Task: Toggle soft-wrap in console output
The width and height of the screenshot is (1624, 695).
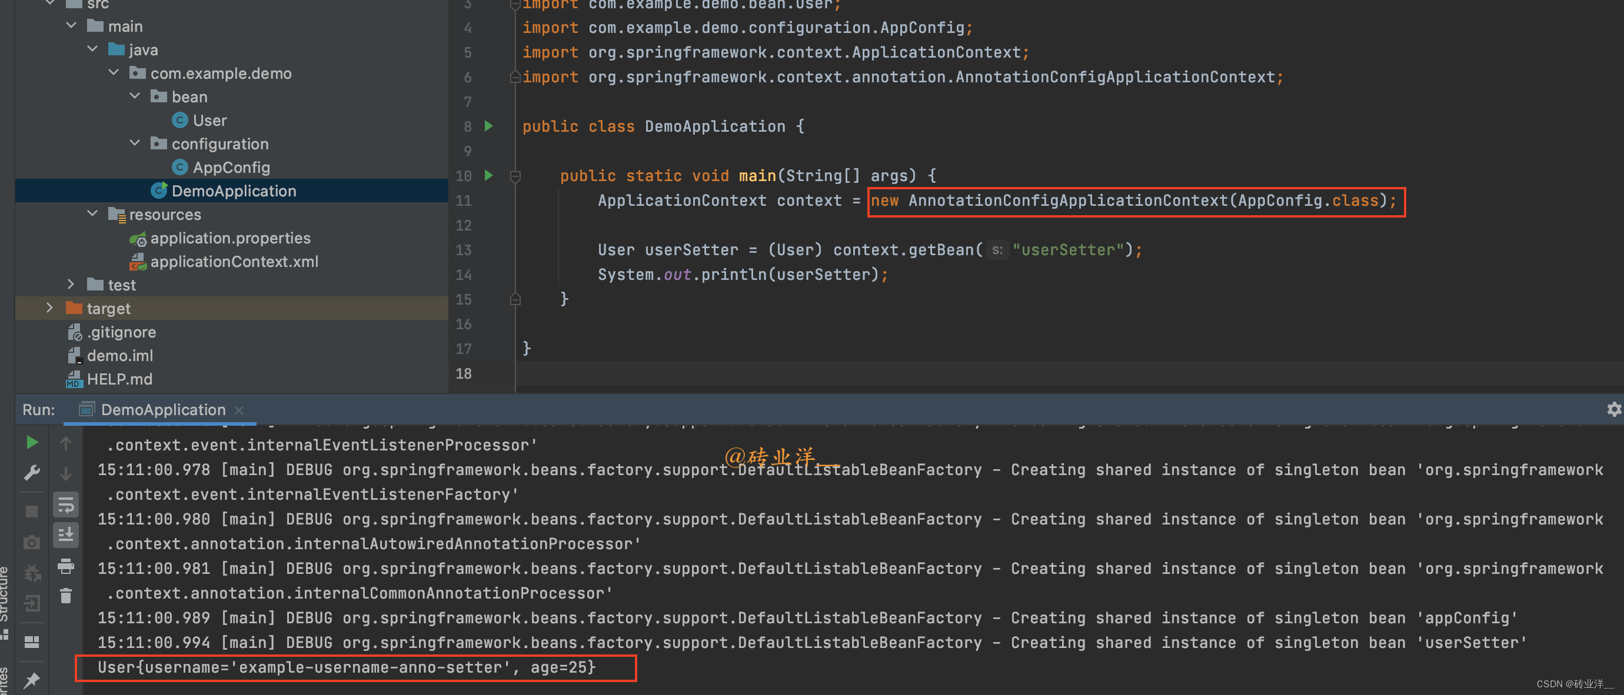Action: coord(65,504)
